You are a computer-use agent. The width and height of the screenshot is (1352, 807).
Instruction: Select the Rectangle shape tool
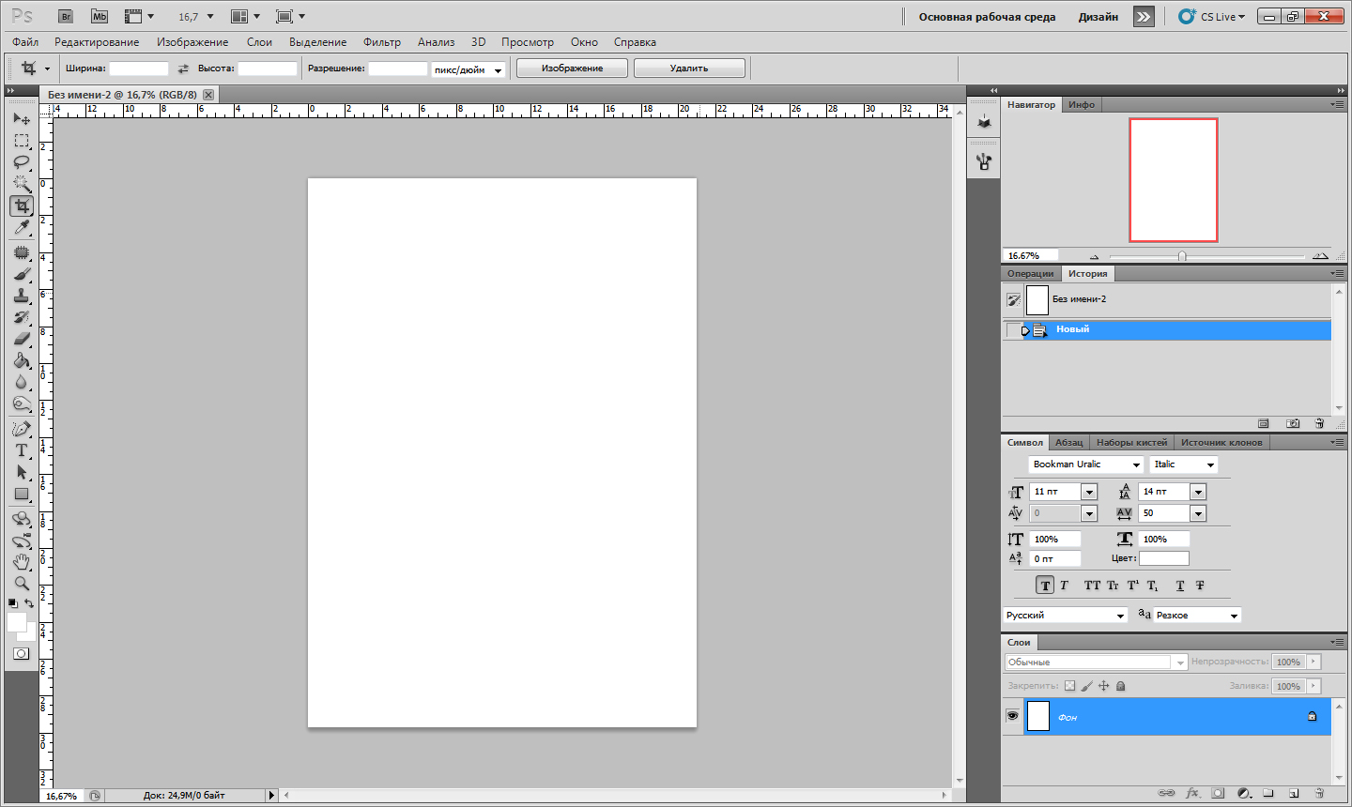[x=22, y=494]
